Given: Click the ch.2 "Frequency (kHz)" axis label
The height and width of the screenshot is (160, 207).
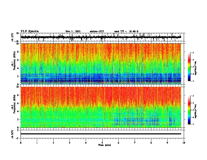Looking at the screenshot, I should pos(14,104).
